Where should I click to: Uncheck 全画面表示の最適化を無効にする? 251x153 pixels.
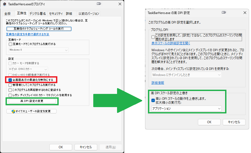tap(10, 80)
